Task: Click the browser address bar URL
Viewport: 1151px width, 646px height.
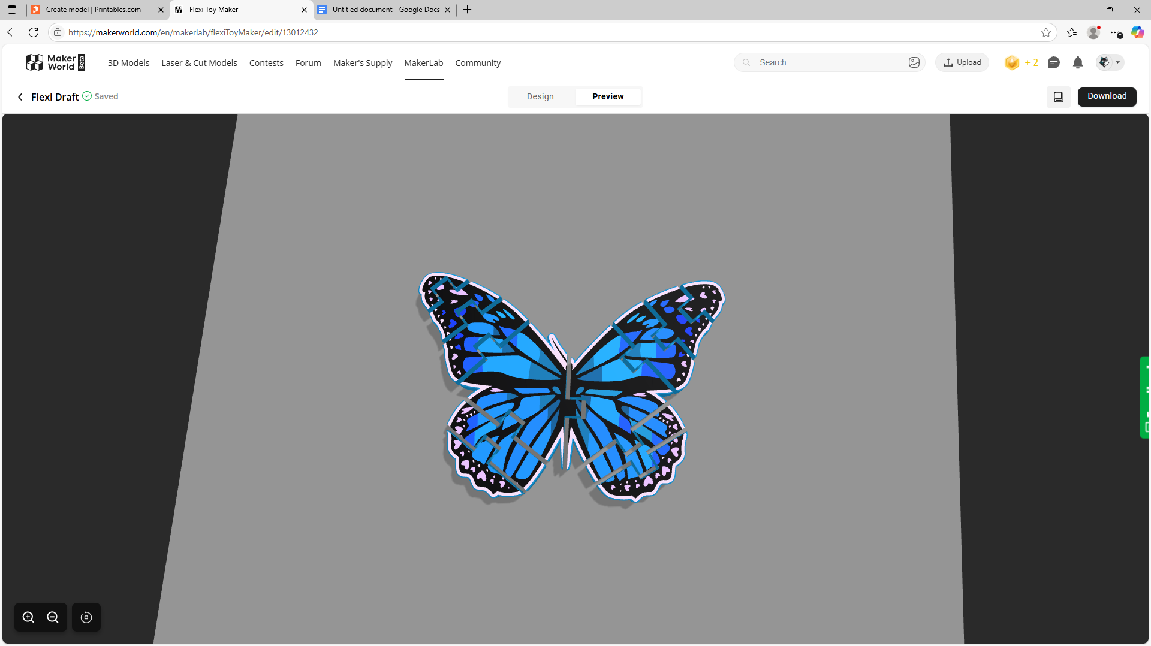Action: click(x=193, y=32)
